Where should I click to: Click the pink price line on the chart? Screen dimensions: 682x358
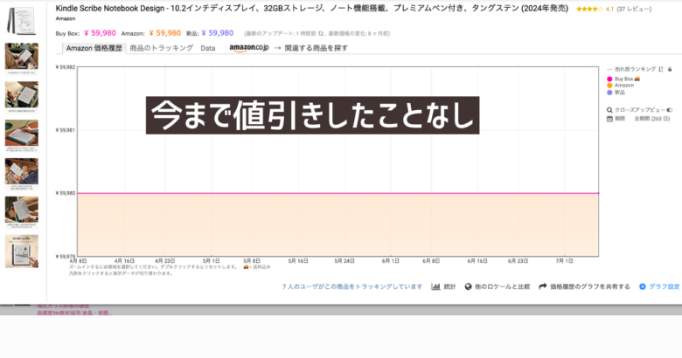[338, 193]
